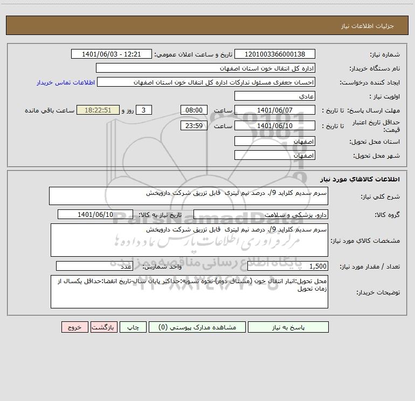Screen dimensions: 415x401
Task: Open اطلاعات تماس خریدار link
Action: (x=66, y=82)
